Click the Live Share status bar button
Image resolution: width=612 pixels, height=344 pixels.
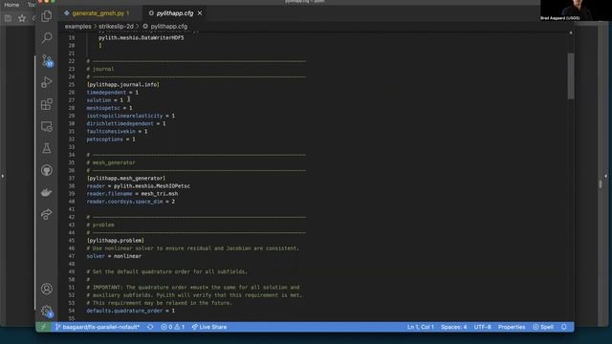(209, 327)
